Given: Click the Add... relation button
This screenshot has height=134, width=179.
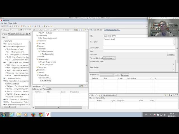Looking at the screenshot, I should pyautogui.click(x=117, y=75).
